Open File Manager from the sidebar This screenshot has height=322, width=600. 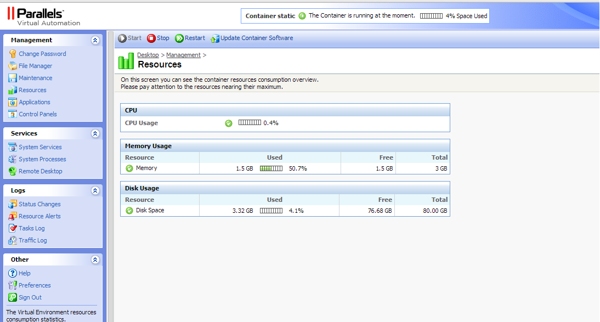pyautogui.click(x=36, y=66)
